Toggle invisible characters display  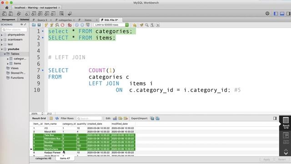pos(152,25)
